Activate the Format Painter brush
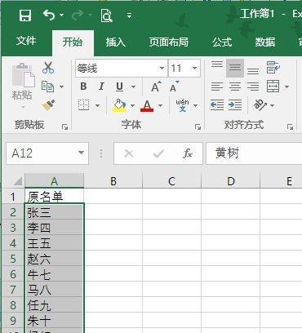Screen dimensions: 302x333 point(48,105)
